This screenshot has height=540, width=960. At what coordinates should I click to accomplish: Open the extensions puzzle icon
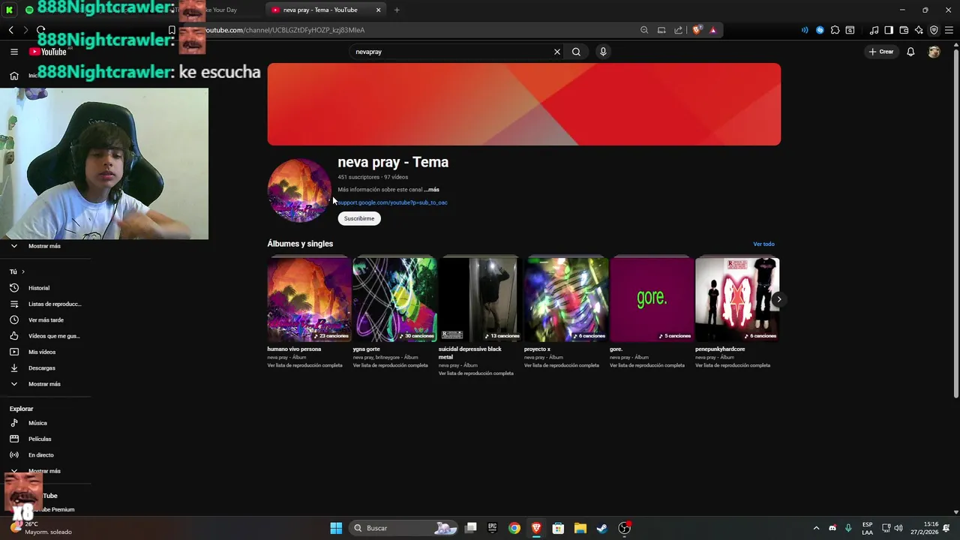[x=835, y=30]
